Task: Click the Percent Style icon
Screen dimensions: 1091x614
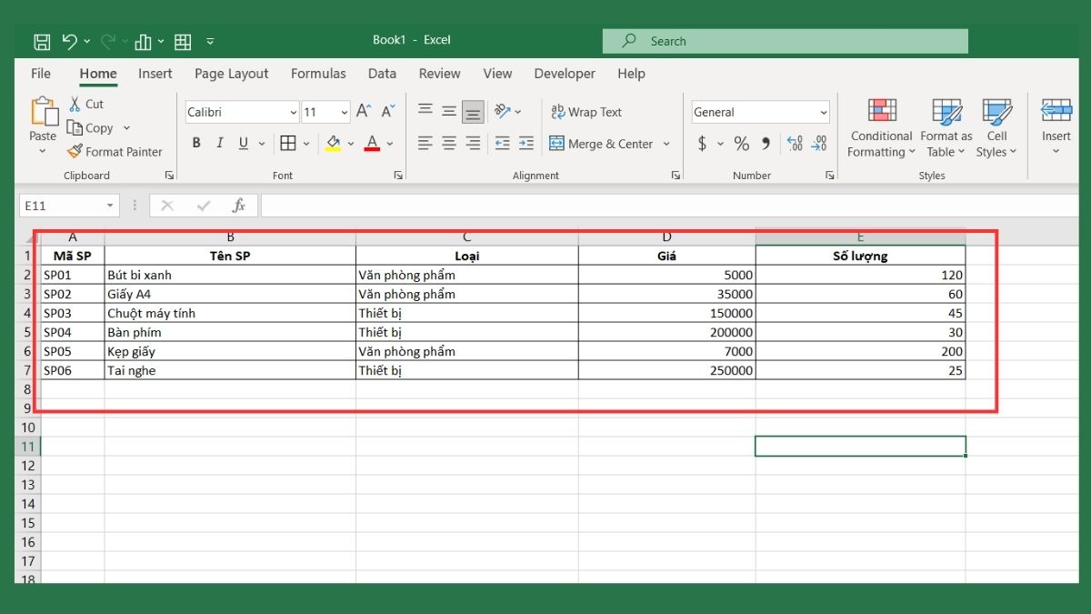Action: 741,143
